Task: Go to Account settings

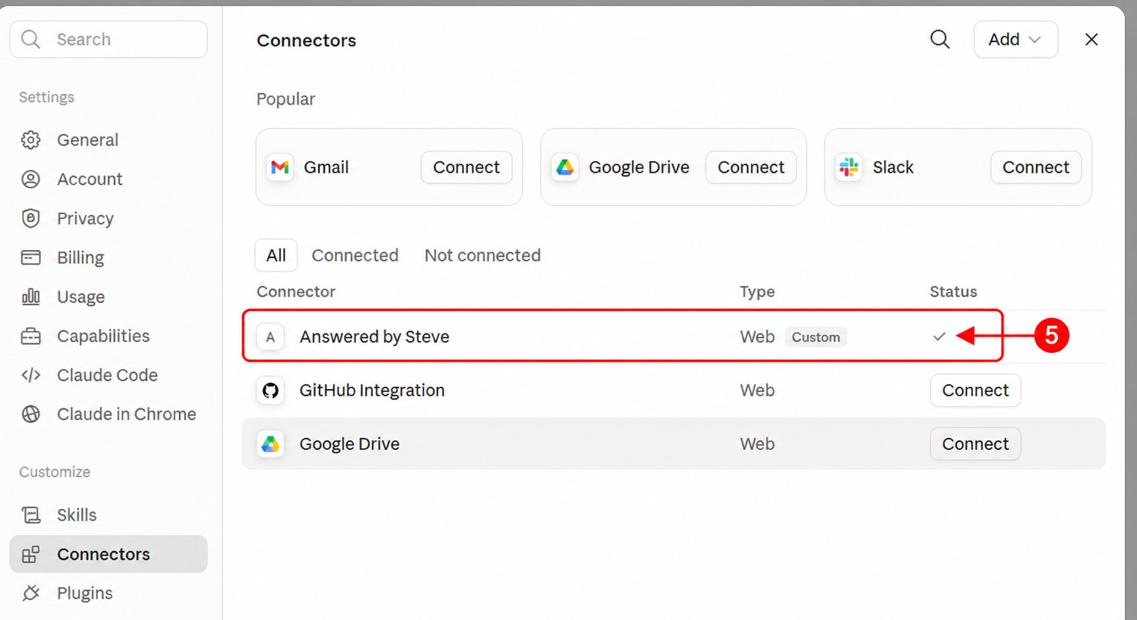Action: tap(108, 179)
